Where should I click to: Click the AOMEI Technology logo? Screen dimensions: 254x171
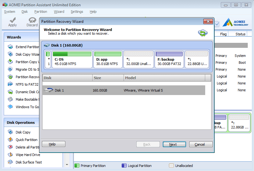coord(235,22)
